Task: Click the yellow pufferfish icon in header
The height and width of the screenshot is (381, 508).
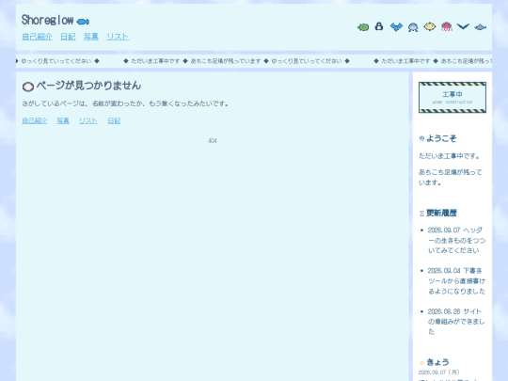Action: (x=430, y=26)
